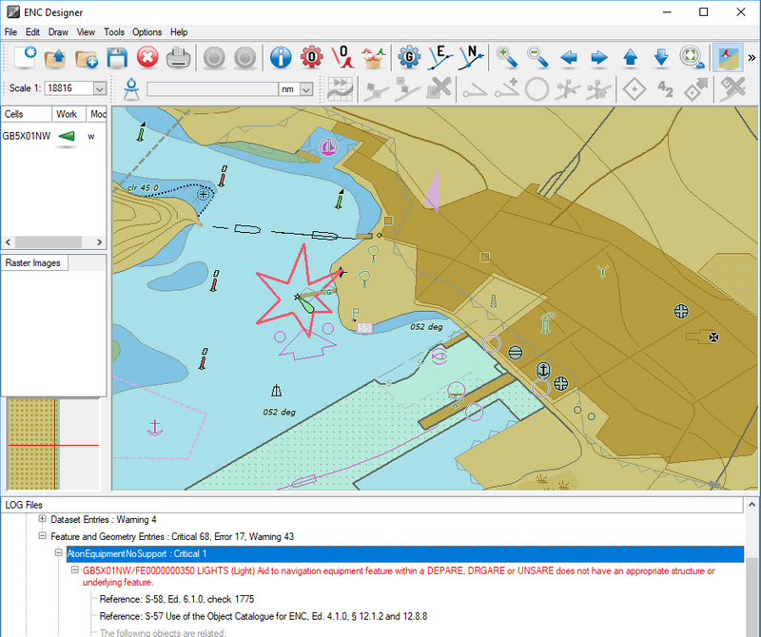Click the LOG panel vertical scrollbar thumb
Image resolution: width=761 pixels, height=637 pixels.
752,597
